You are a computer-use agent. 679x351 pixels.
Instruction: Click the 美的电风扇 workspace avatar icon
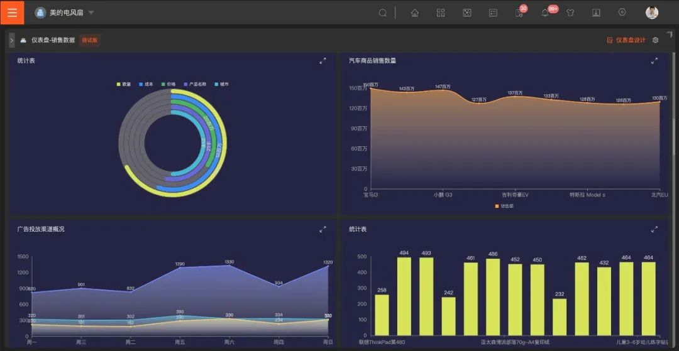(x=40, y=13)
